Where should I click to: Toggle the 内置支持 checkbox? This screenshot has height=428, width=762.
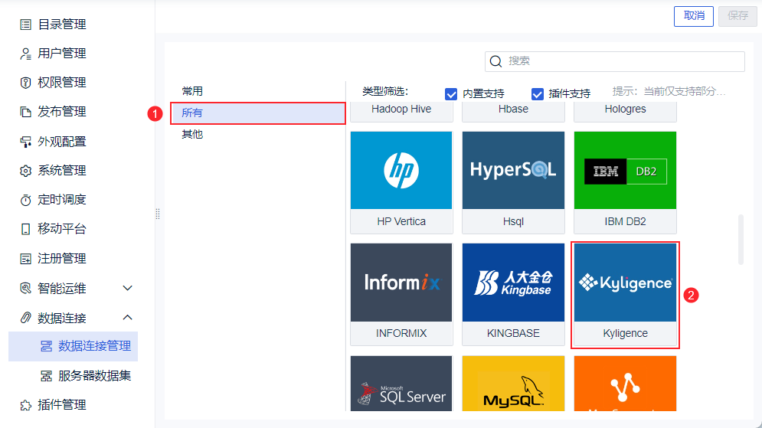tap(451, 93)
